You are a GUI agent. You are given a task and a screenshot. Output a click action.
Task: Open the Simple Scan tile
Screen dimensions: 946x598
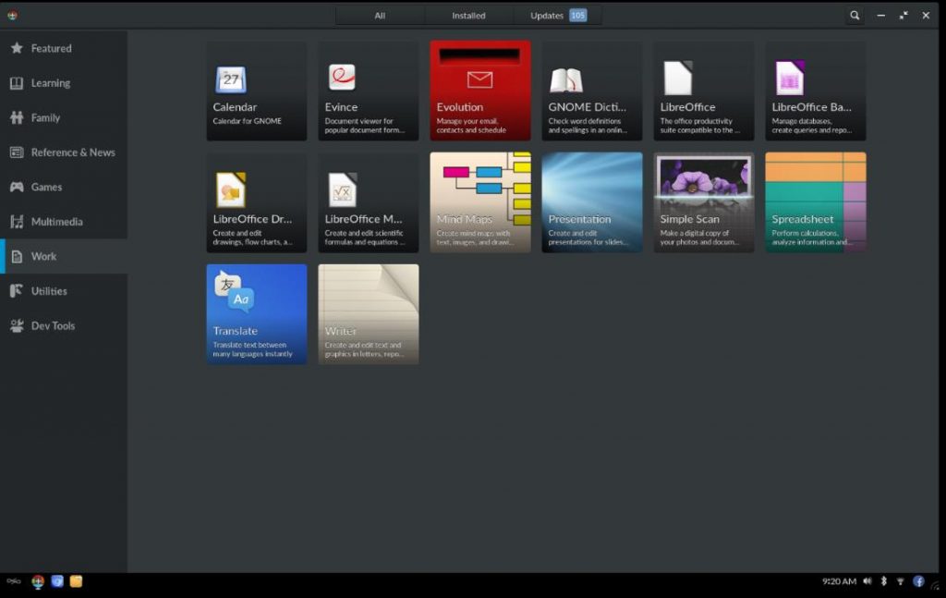coord(703,202)
